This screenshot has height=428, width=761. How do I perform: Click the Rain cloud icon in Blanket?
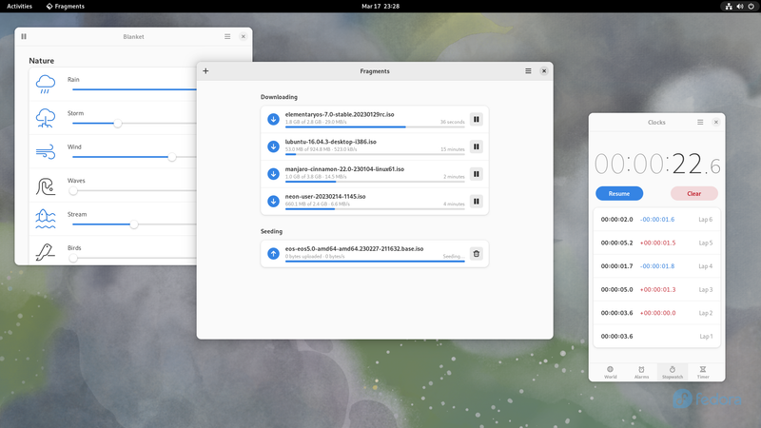point(46,85)
